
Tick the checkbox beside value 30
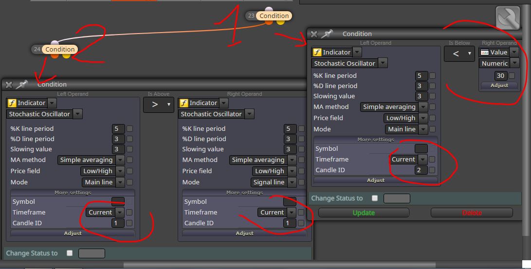click(x=512, y=76)
